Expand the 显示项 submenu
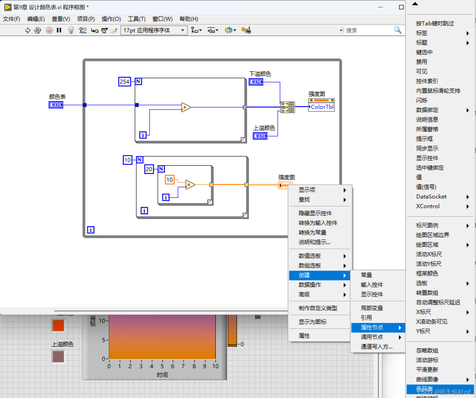The width and height of the screenshot is (476, 398). click(320, 190)
